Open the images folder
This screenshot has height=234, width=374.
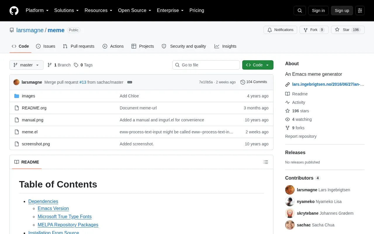(x=28, y=96)
